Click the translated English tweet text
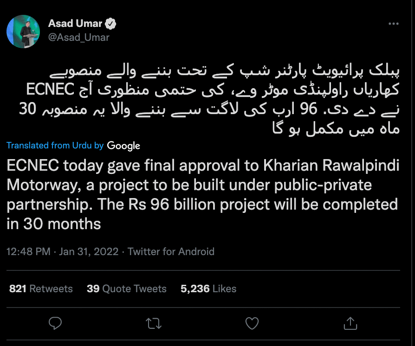415x346 pixels. [x=202, y=195]
